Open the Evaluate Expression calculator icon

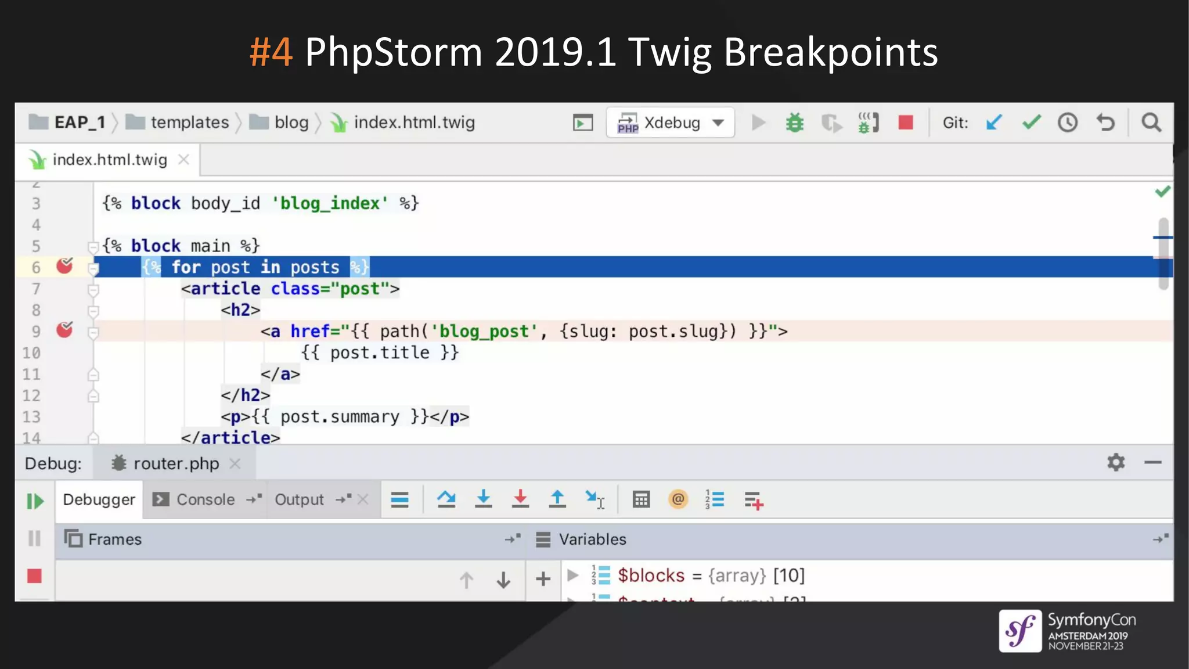pos(641,499)
